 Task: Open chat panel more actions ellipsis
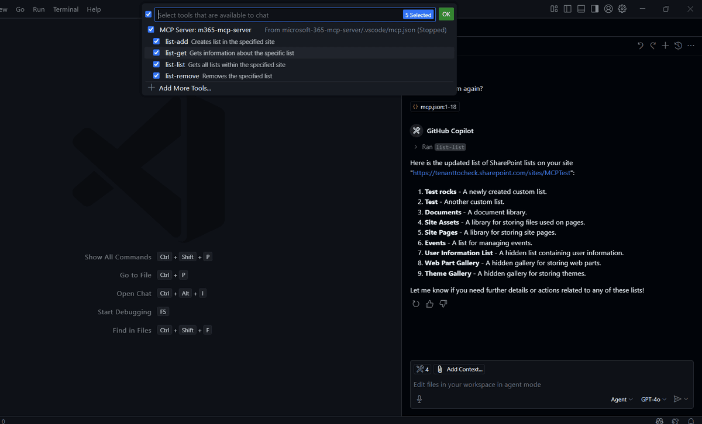(x=692, y=46)
